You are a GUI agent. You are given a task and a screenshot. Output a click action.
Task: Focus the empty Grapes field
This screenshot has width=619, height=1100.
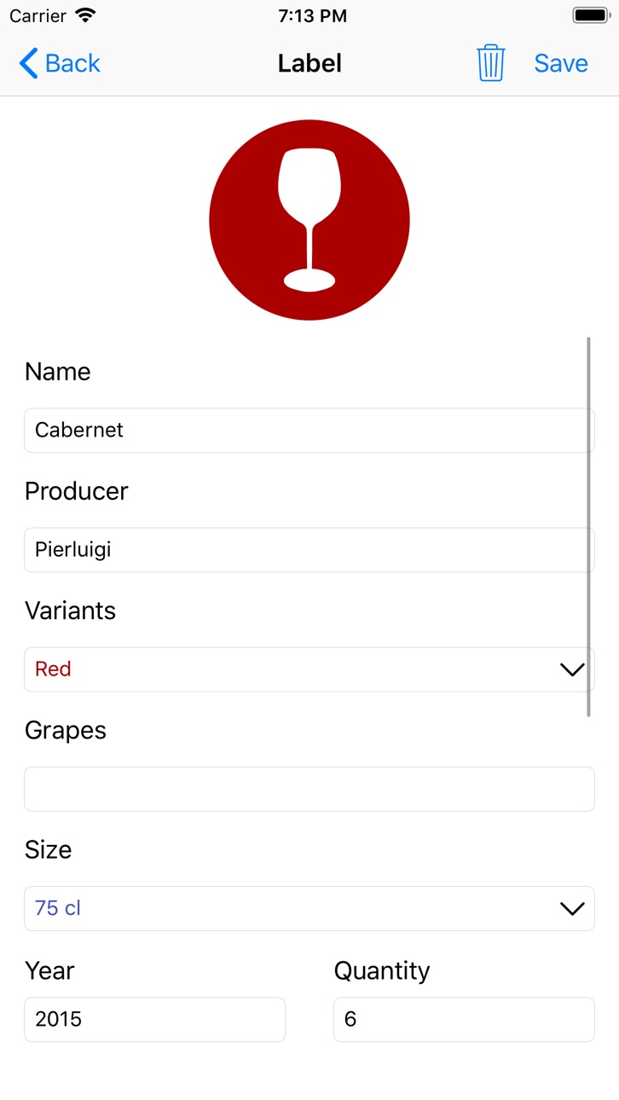coord(309,789)
